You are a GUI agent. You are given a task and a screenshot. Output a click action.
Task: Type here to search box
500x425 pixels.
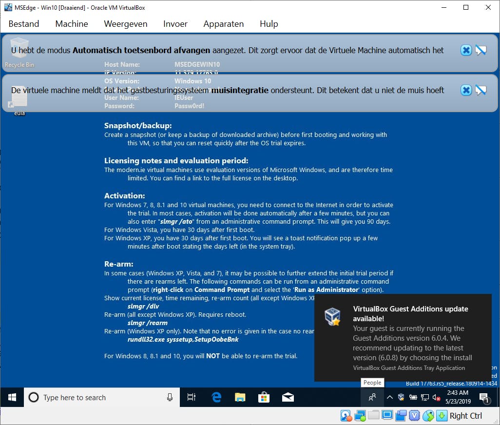102,397
